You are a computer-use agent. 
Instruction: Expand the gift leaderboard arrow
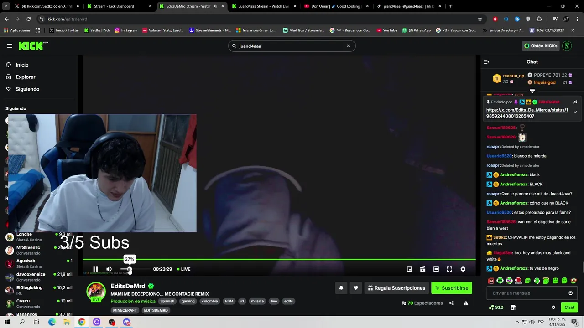click(532, 91)
